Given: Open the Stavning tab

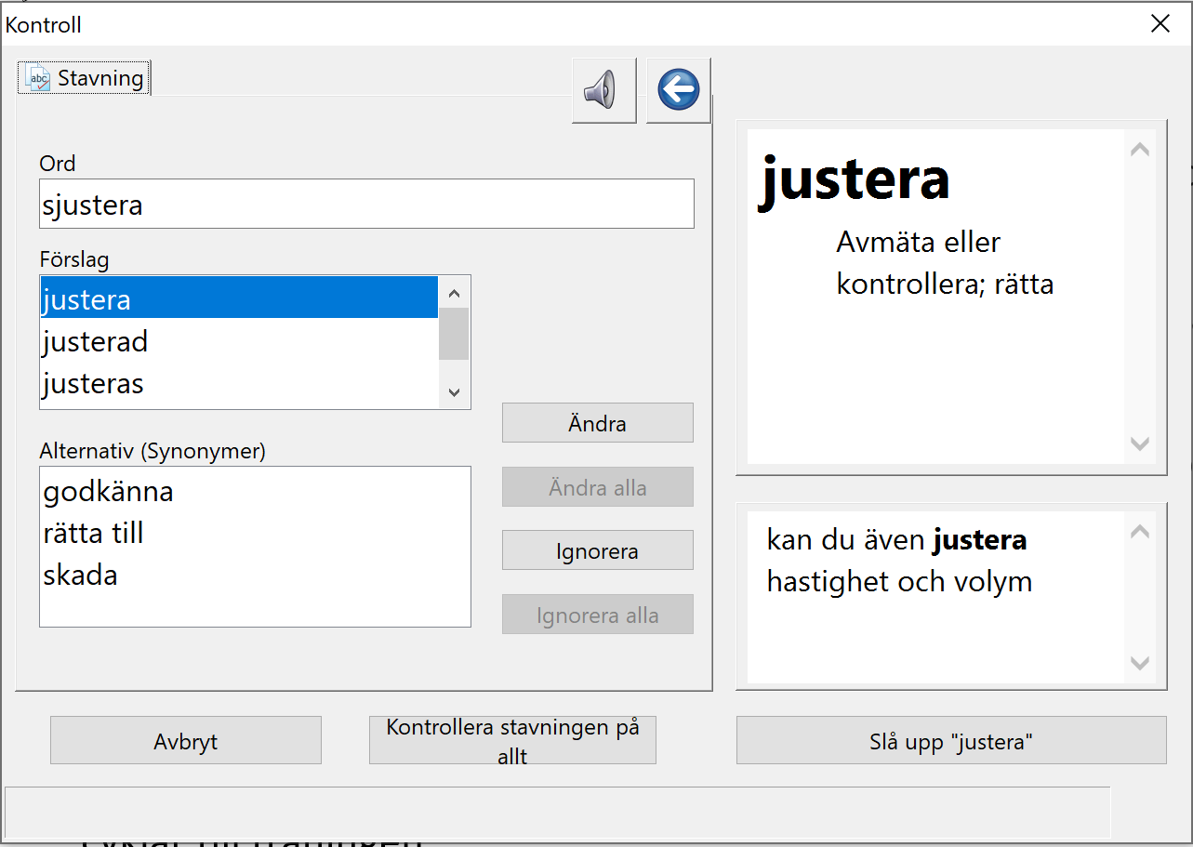Looking at the screenshot, I should point(85,78).
